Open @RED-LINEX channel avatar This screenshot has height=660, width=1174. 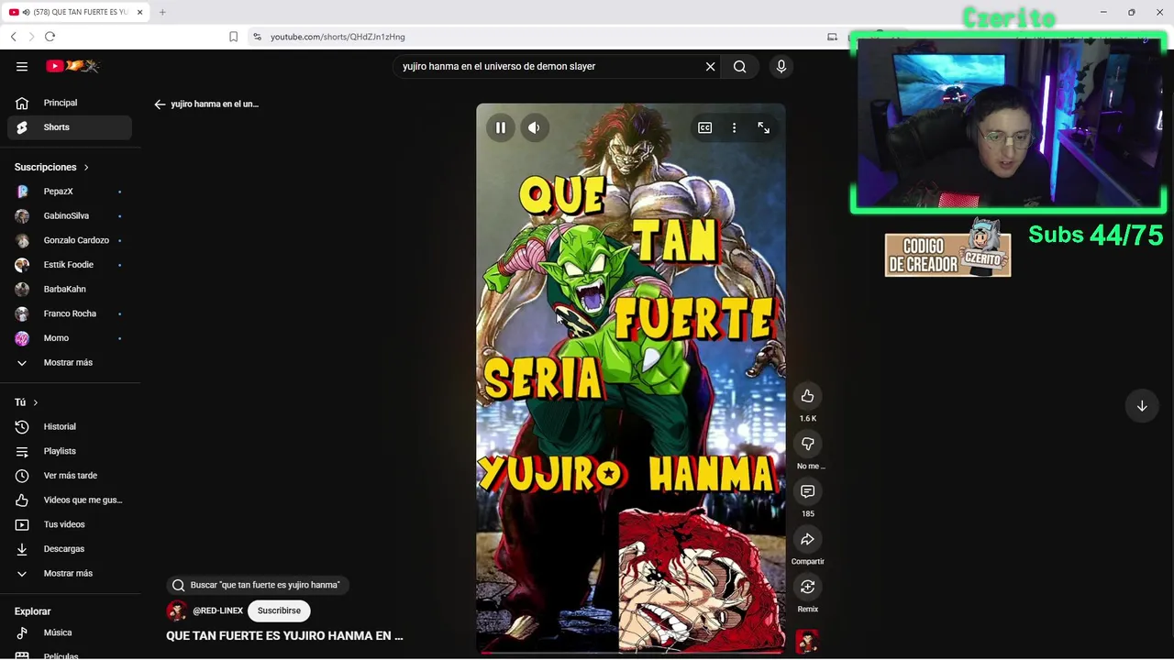(177, 610)
